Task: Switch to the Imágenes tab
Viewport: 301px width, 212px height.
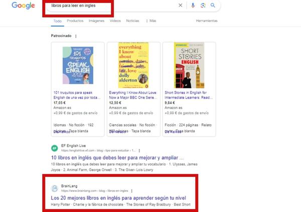Action: coord(96,21)
